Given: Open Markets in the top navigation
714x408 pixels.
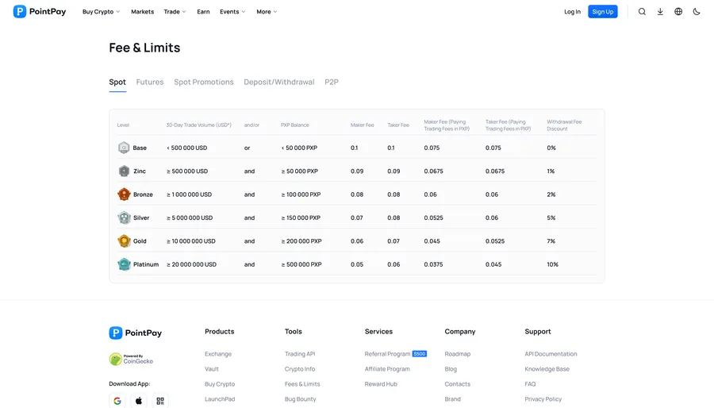Looking at the screenshot, I should 143,12.
